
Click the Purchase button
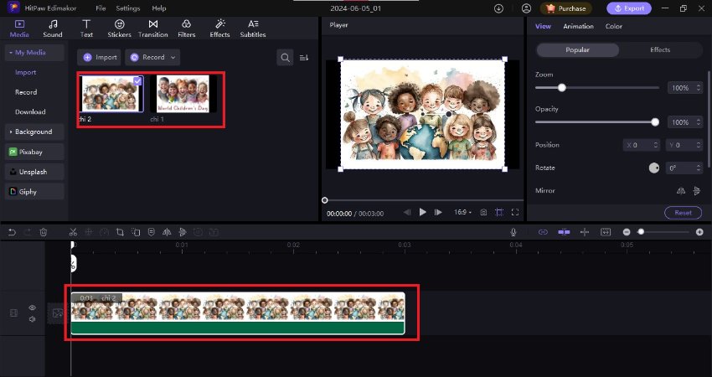coord(565,8)
